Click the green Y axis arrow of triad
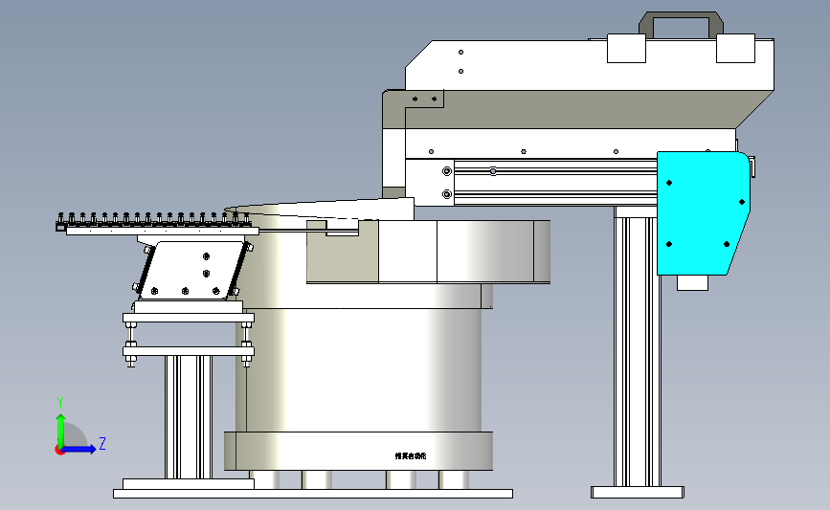The image size is (830, 510). 61,430
